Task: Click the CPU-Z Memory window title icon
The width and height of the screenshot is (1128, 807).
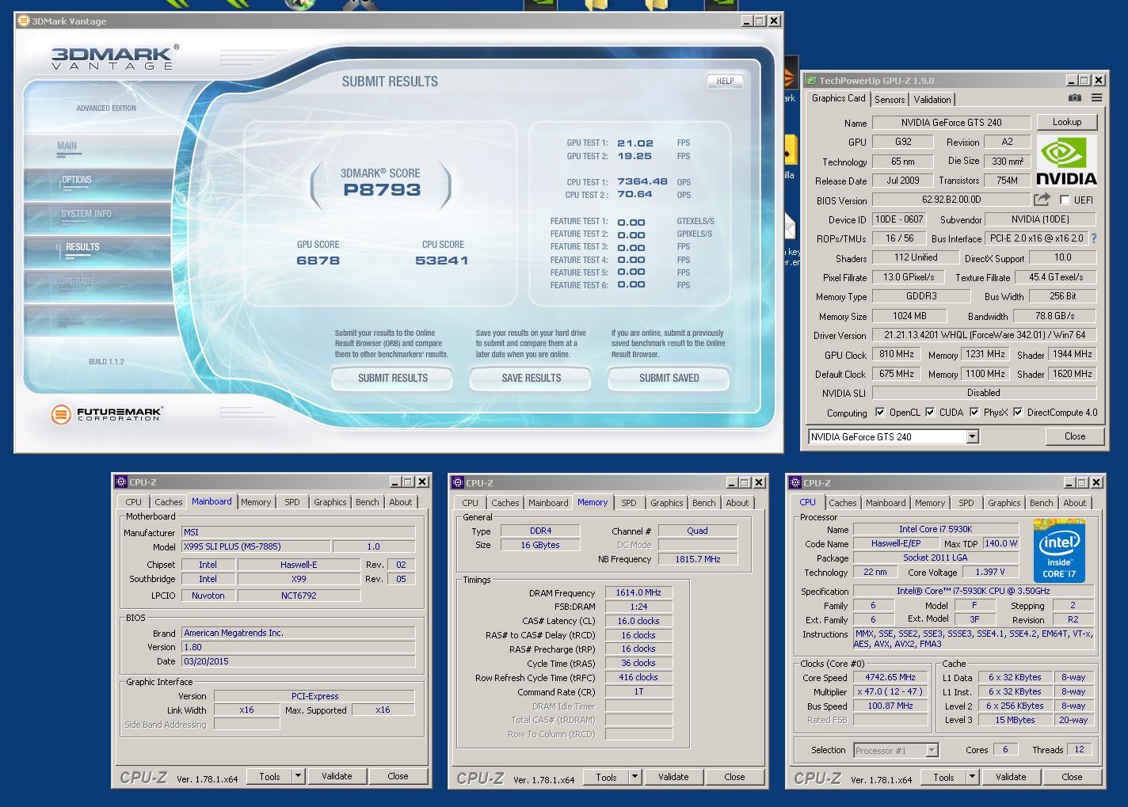Action: pos(457,482)
